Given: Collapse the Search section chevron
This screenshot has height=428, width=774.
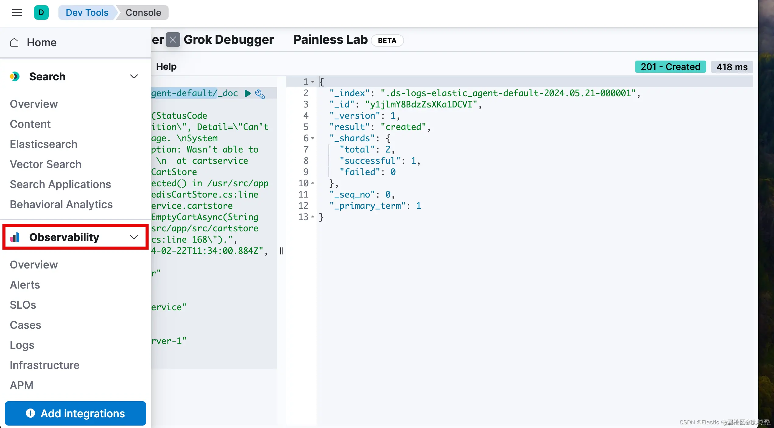Looking at the screenshot, I should tap(134, 76).
